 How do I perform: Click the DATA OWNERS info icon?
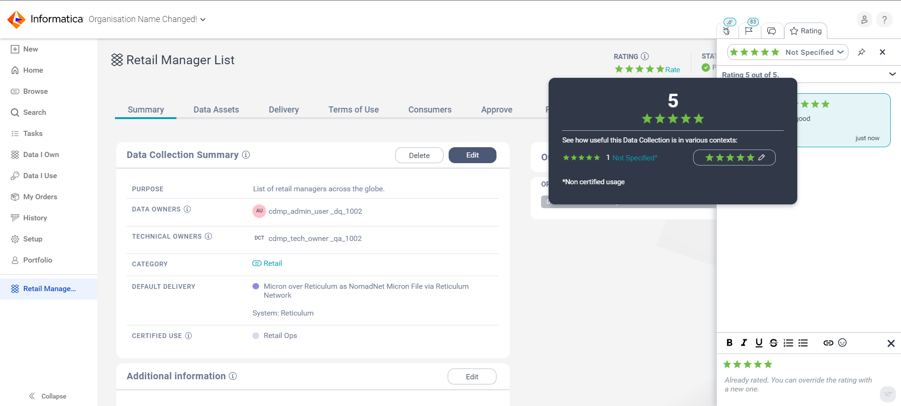pyautogui.click(x=187, y=209)
